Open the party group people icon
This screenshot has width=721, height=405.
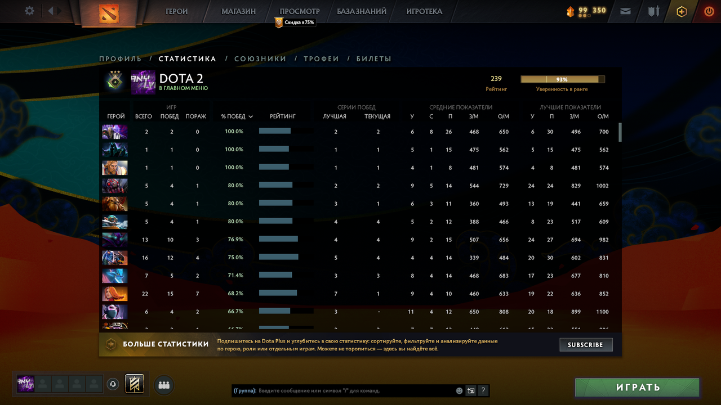coord(164,385)
